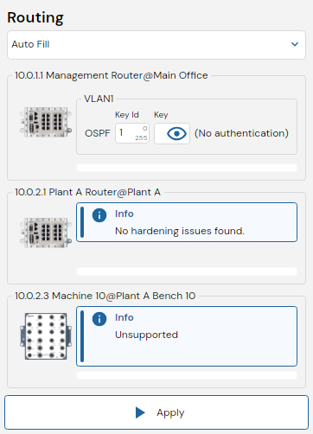This screenshot has width=313, height=434.
Task: Open the Auto Fill dropdown
Action: pyautogui.click(x=156, y=45)
